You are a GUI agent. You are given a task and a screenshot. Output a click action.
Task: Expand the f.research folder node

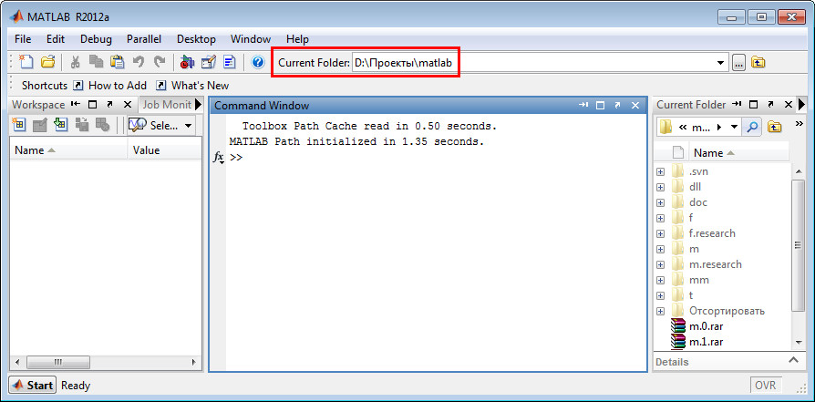click(661, 233)
